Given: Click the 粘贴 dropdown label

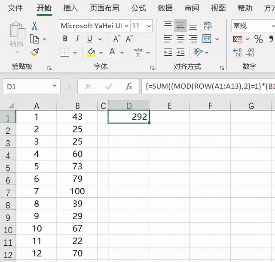Looking at the screenshot, I should coord(16,44).
